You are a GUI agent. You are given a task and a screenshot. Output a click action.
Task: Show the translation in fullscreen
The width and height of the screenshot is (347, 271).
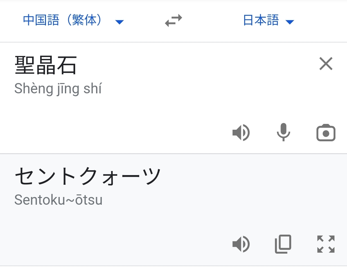point(326,244)
